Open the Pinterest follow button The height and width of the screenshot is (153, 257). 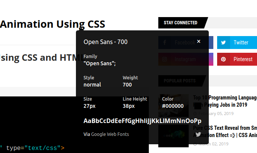(237, 59)
